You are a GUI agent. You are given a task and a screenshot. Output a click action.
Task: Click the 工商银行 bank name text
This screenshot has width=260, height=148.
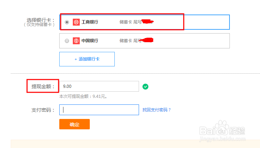(x=90, y=22)
